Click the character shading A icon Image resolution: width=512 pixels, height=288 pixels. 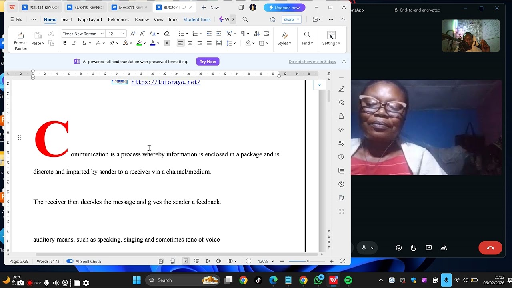(x=167, y=43)
